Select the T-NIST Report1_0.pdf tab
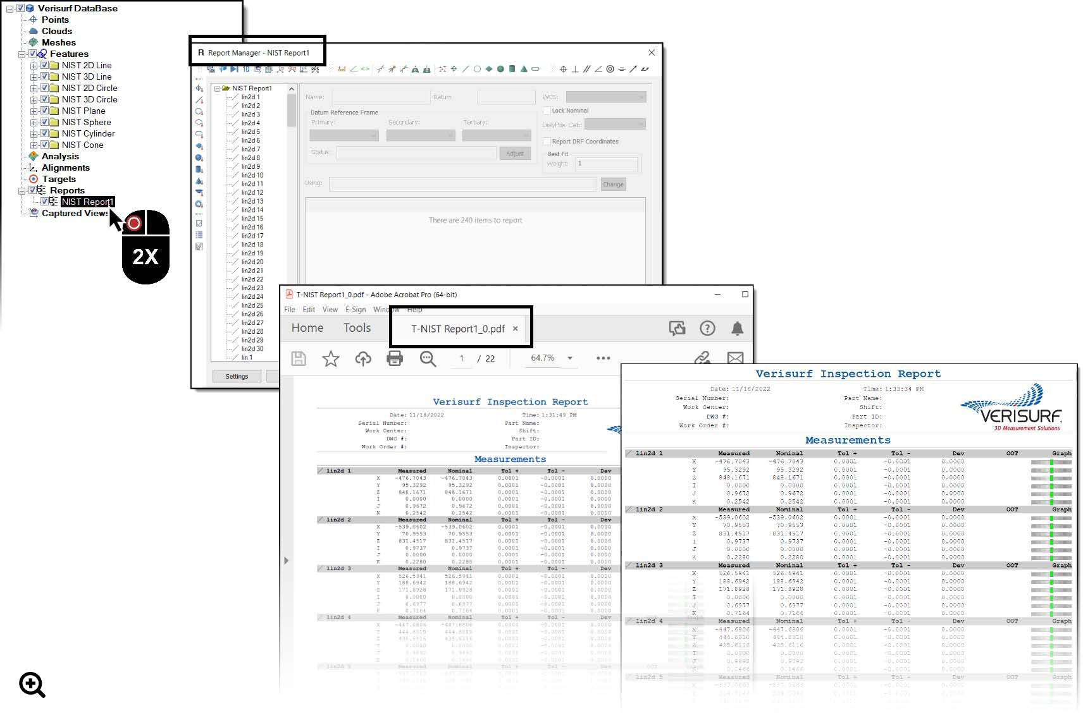The image size is (1083, 713). click(x=458, y=329)
